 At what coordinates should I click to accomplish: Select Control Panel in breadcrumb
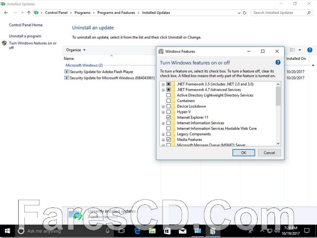tap(56, 13)
